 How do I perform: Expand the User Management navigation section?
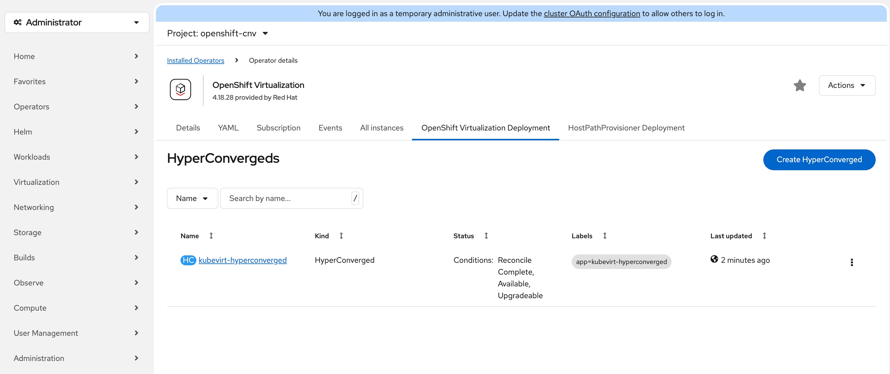[x=76, y=333]
